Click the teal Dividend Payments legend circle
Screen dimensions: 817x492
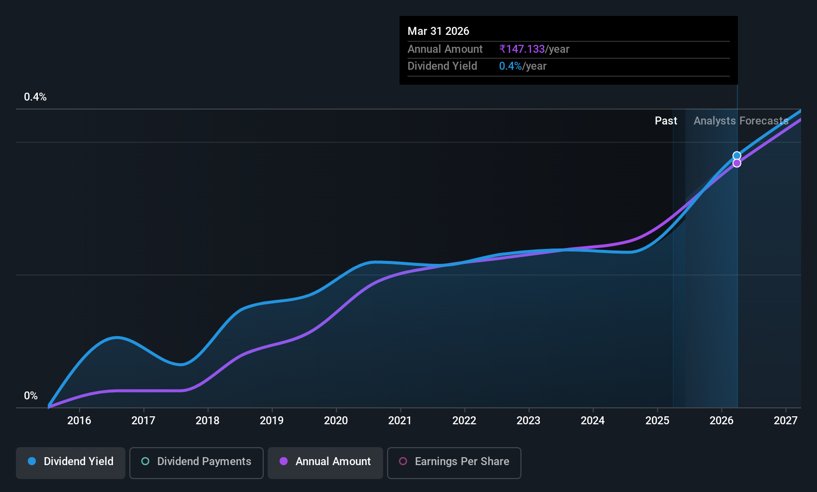tap(145, 461)
